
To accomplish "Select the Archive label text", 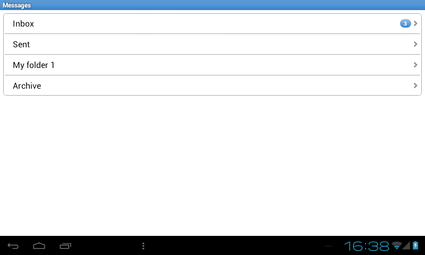I will [x=27, y=86].
